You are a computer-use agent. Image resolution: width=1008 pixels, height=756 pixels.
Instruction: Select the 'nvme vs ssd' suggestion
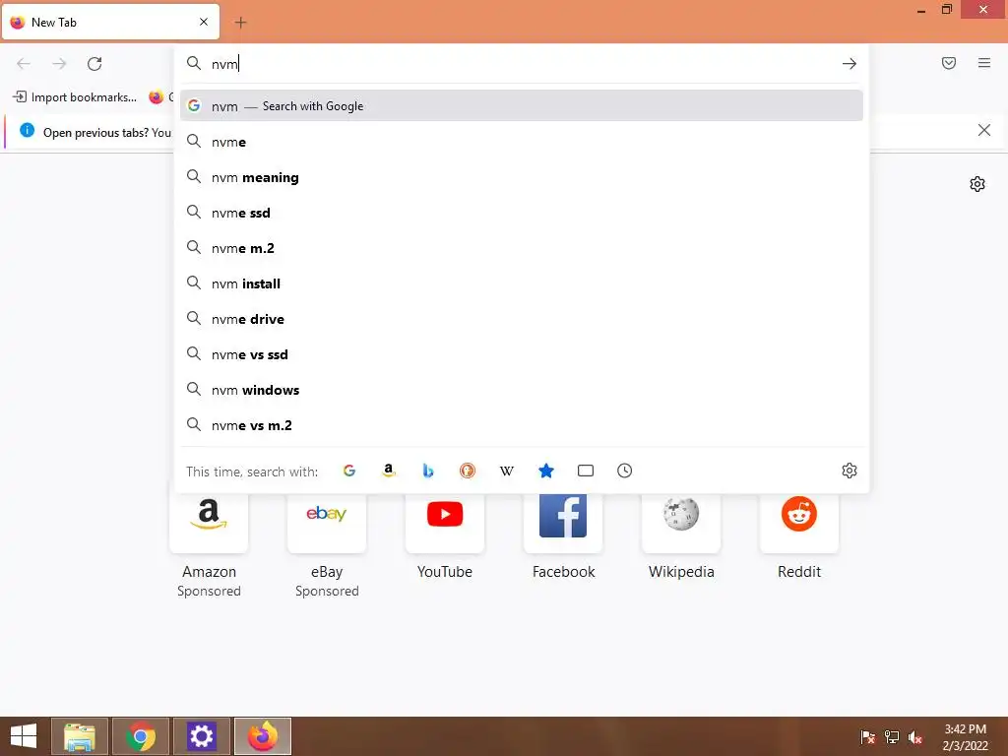point(522,354)
